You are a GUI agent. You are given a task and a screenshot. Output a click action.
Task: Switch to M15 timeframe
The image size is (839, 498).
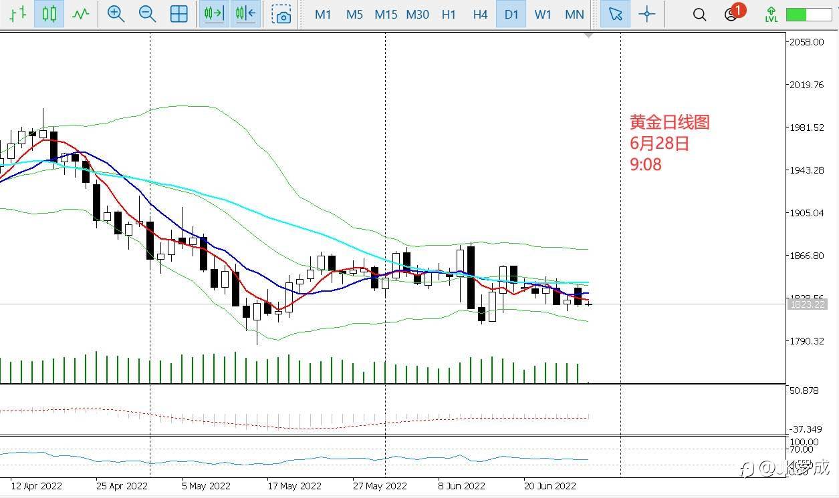click(x=386, y=14)
